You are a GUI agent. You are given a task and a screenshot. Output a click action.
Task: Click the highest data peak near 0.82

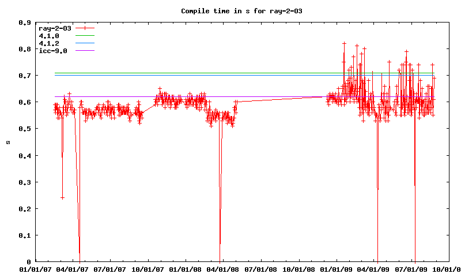tap(344, 44)
